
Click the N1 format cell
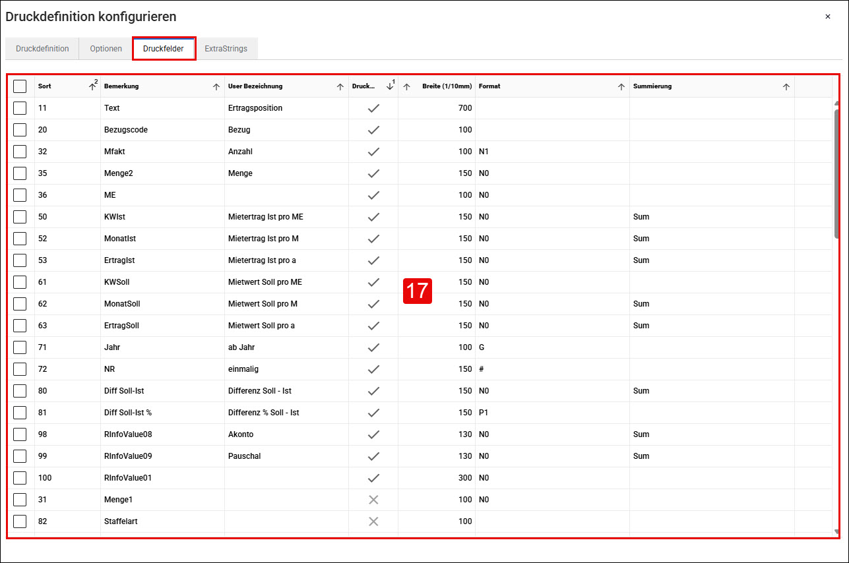click(552, 152)
